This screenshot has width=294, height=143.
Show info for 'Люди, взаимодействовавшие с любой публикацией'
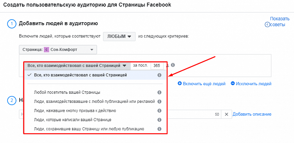coord(159,102)
